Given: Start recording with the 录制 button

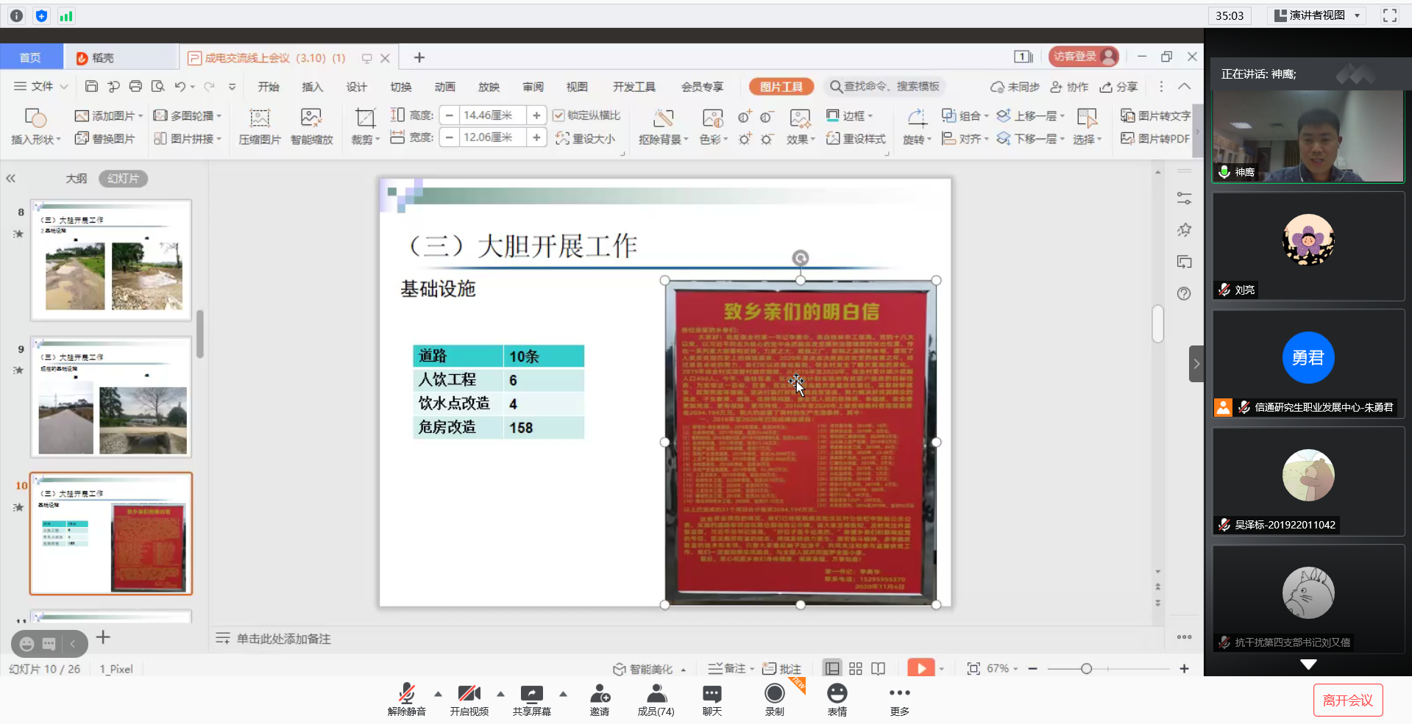Looking at the screenshot, I should pyautogui.click(x=774, y=695).
